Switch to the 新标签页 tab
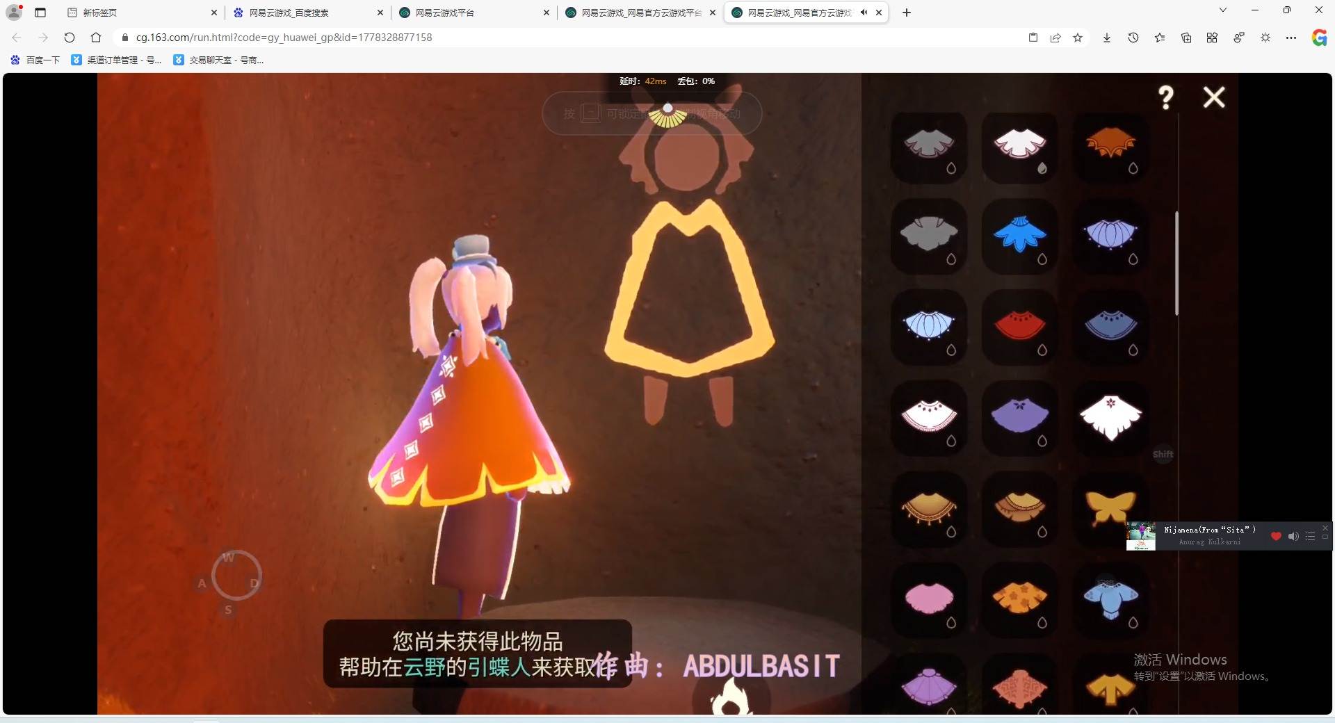 [142, 13]
